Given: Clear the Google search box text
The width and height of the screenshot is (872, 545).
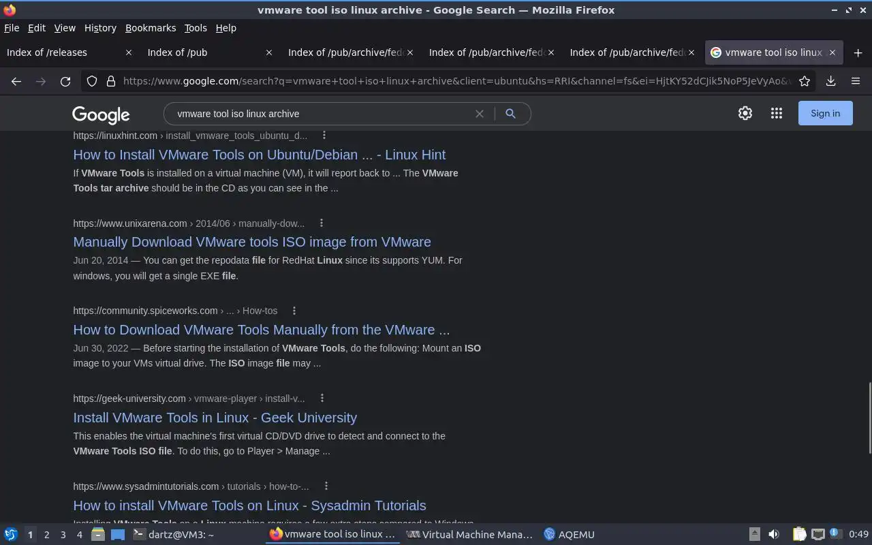Looking at the screenshot, I should [x=480, y=114].
